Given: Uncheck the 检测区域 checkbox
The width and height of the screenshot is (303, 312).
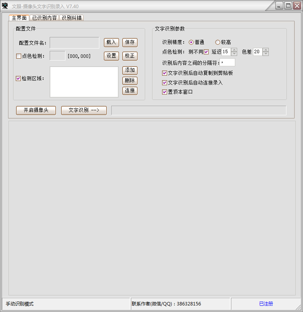Looking at the screenshot, I should pyautogui.click(x=18, y=79).
